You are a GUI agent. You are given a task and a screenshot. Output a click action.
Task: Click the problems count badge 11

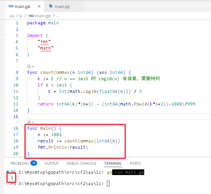coord(34,163)
